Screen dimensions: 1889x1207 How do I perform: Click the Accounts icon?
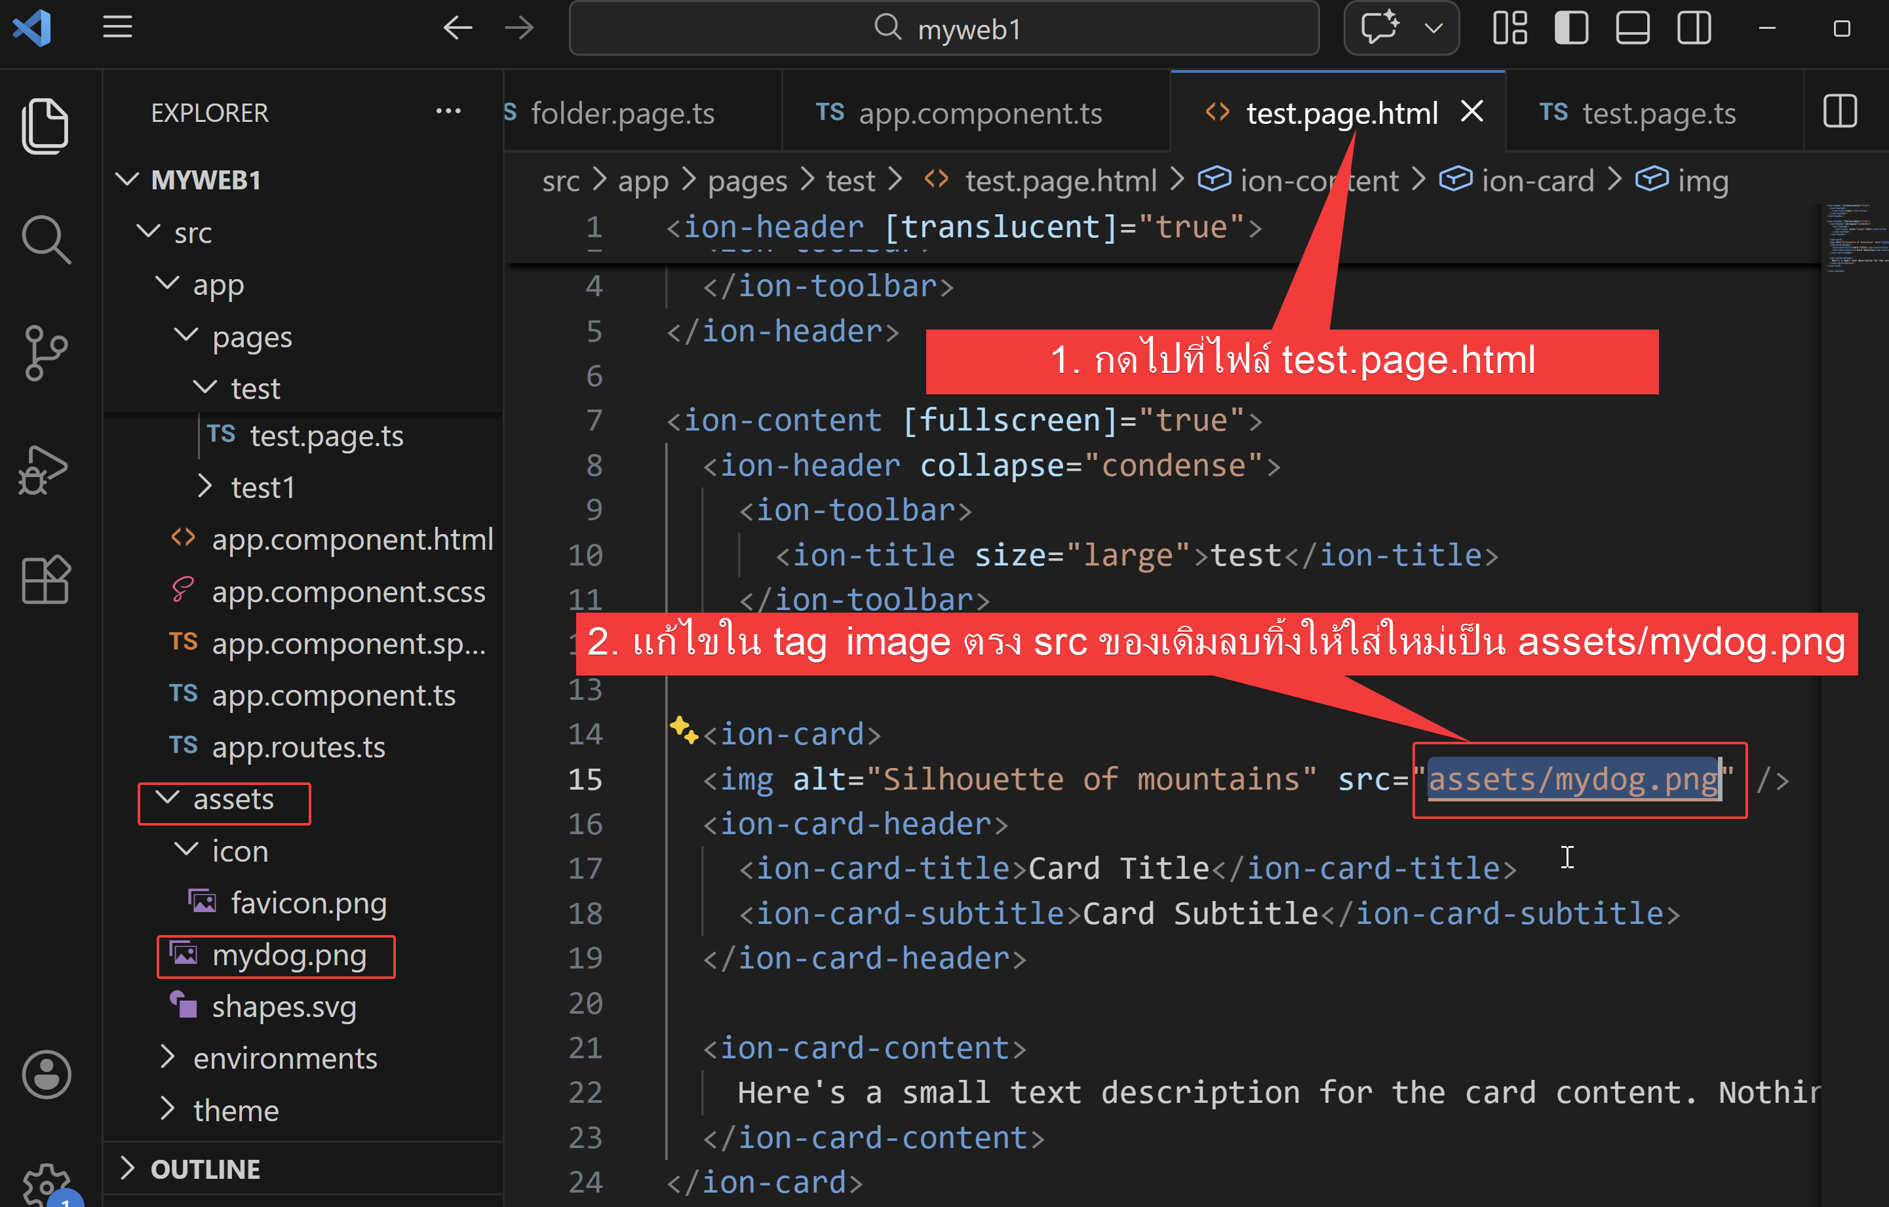click(47, 1074)
